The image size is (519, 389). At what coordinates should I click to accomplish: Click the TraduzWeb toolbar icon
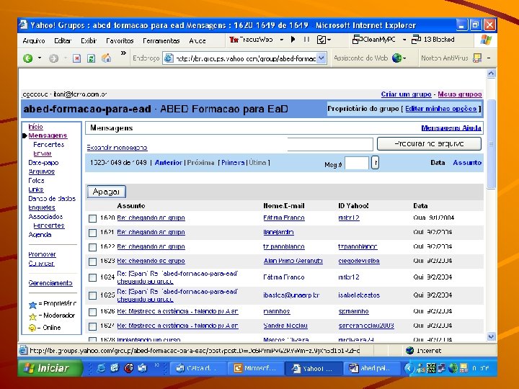coord(234,40)
